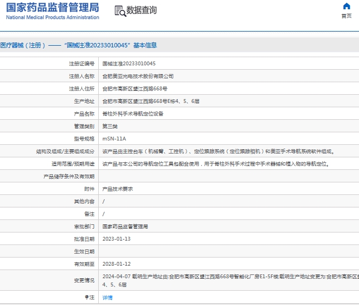Click the 变更情况 label

[84, 280]
